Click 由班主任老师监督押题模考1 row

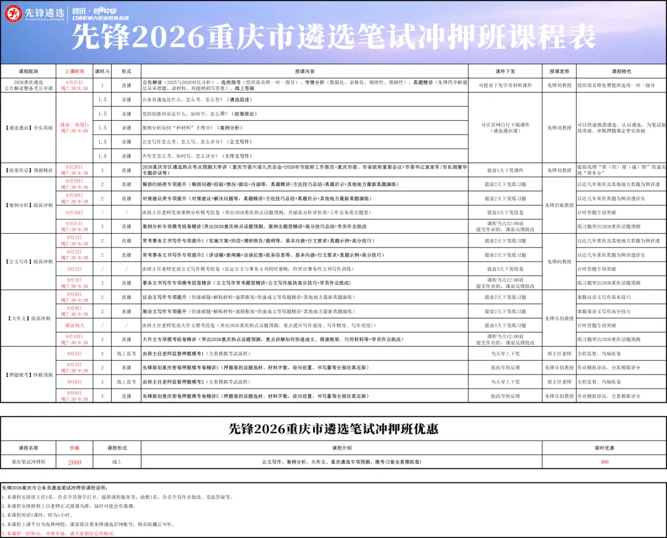pos(304,354)
